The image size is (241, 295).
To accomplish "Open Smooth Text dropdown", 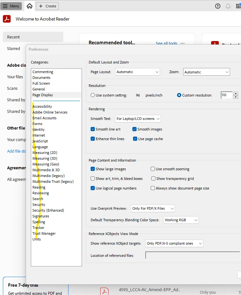I will 138,119.
